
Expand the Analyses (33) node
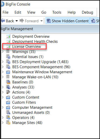coord(3,87)
